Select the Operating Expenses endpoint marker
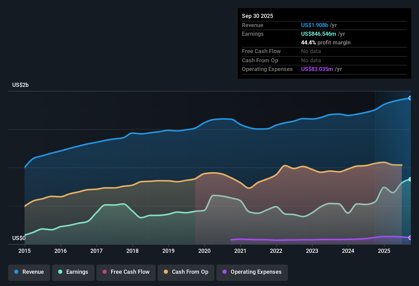The width and height of the screenshot is (419, 286). pos(410,238)
